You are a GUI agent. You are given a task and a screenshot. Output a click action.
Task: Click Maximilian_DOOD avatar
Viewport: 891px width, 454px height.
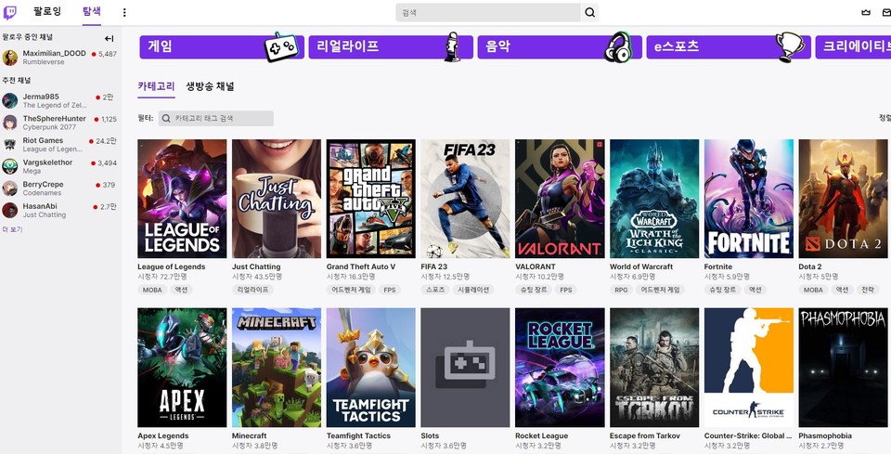point(9,57)
